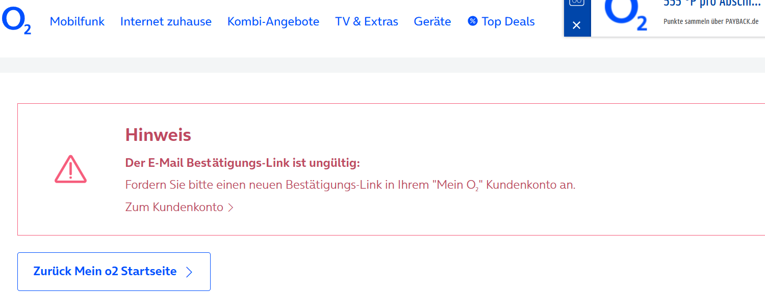Open the Internet zuhause menu
Image resolution: width=765 pixels, height=293 pixels.
[166, 21]
